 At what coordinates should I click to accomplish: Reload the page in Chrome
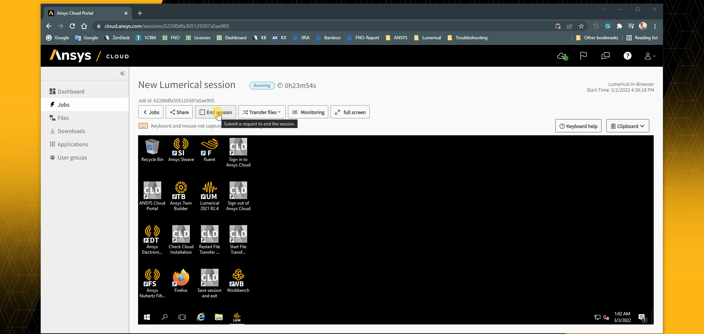pyautogui.click(x=72, y=26)
